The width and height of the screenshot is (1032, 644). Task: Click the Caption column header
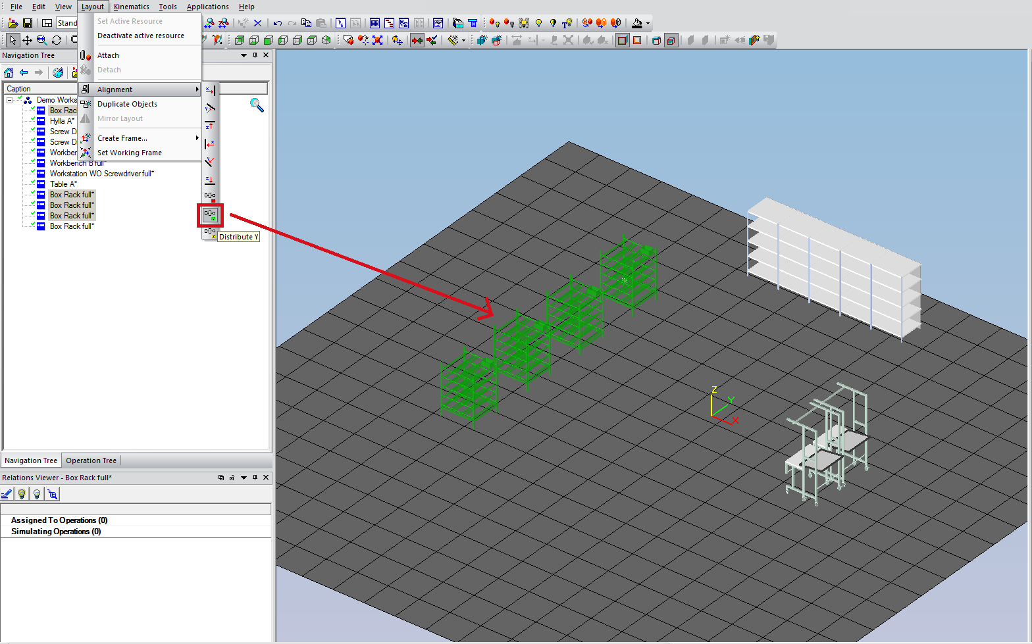(41, 89)
